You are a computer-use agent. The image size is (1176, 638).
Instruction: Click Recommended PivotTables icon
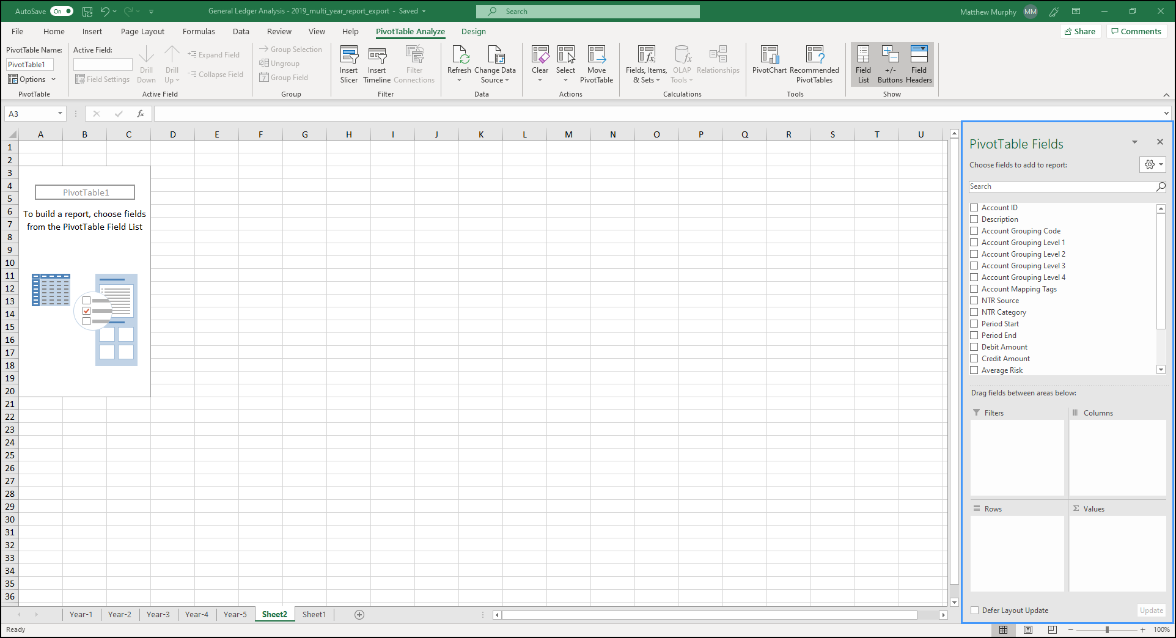814,64
